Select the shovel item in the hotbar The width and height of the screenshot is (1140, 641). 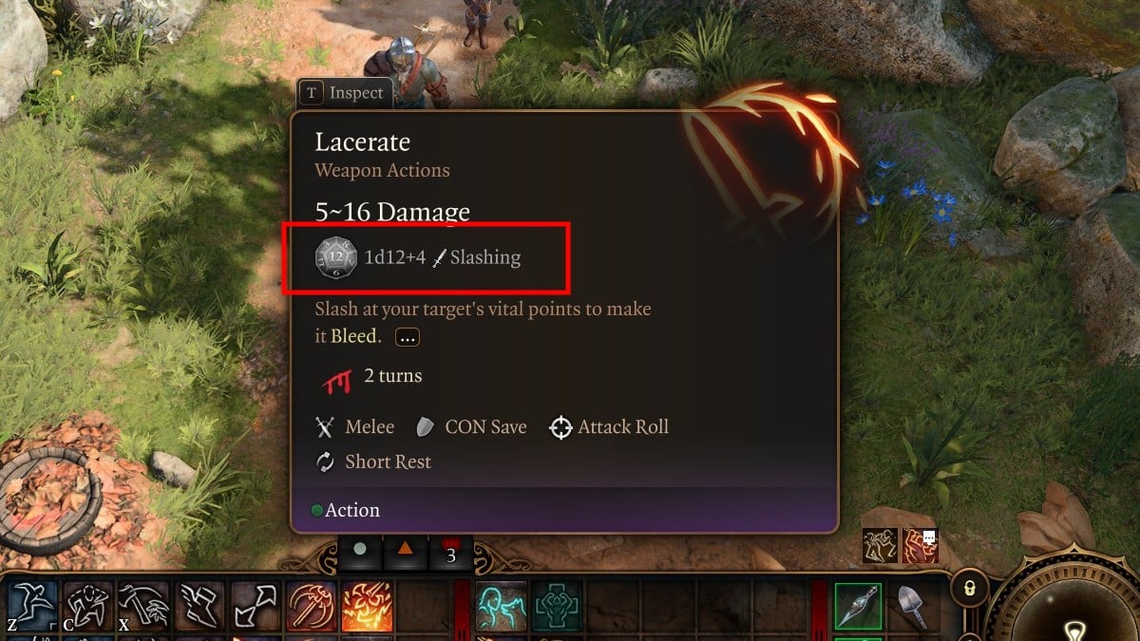[x=914, y=605]
